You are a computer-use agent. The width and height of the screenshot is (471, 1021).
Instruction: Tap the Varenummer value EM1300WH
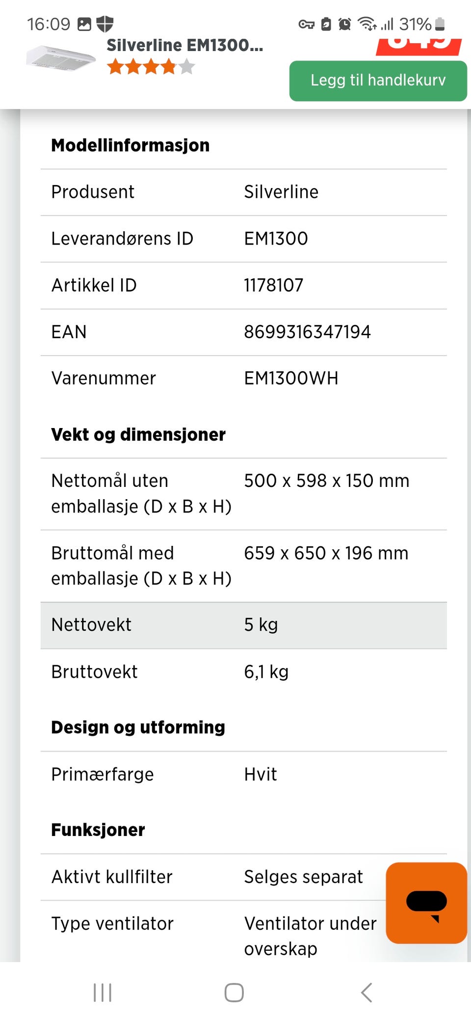coord(291,378)
